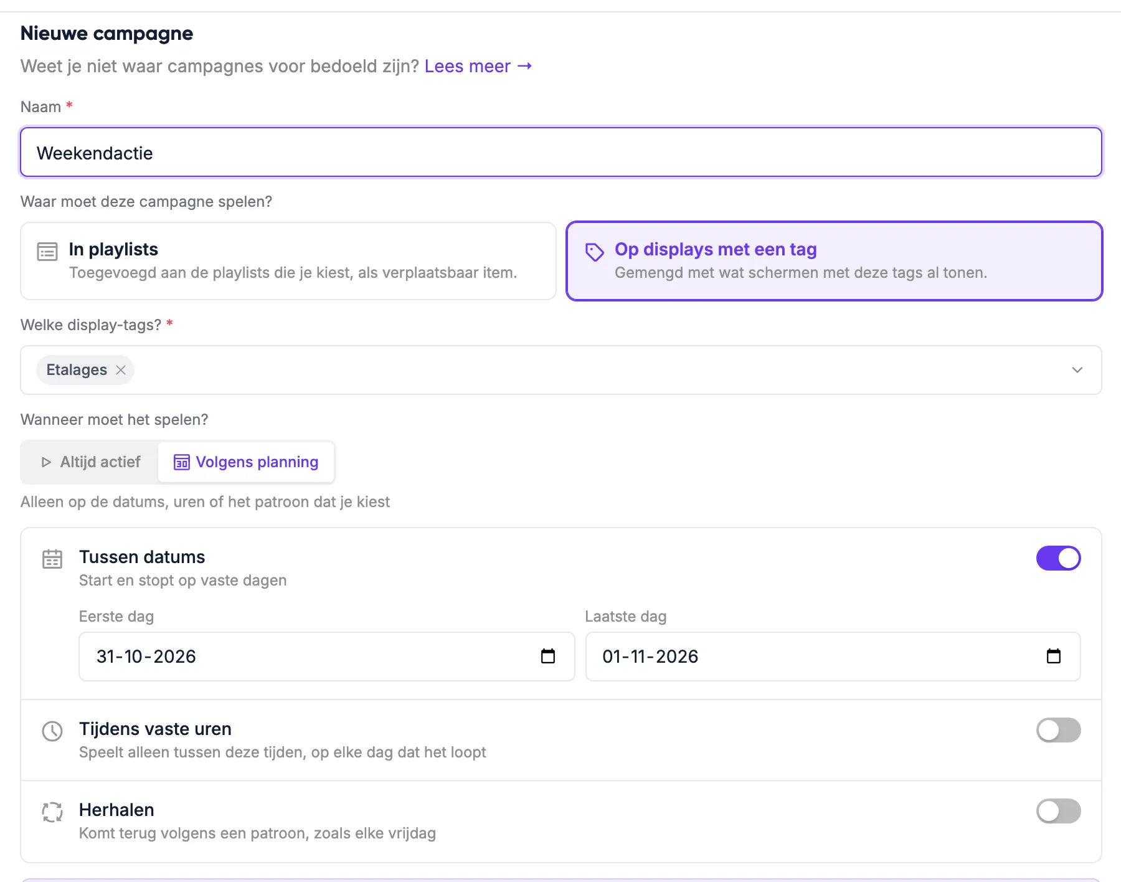Expand the display-tags dropdown chevron
The height and width of the screenshot is (882, 1121).
click(x=1077, y=370)
